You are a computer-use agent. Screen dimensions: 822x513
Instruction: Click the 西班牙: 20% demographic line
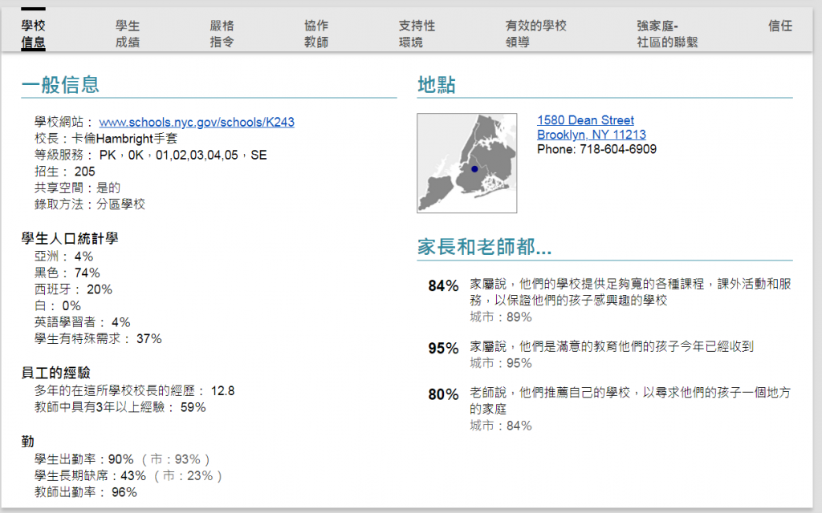pyautogui.click(x=73, y=289)
